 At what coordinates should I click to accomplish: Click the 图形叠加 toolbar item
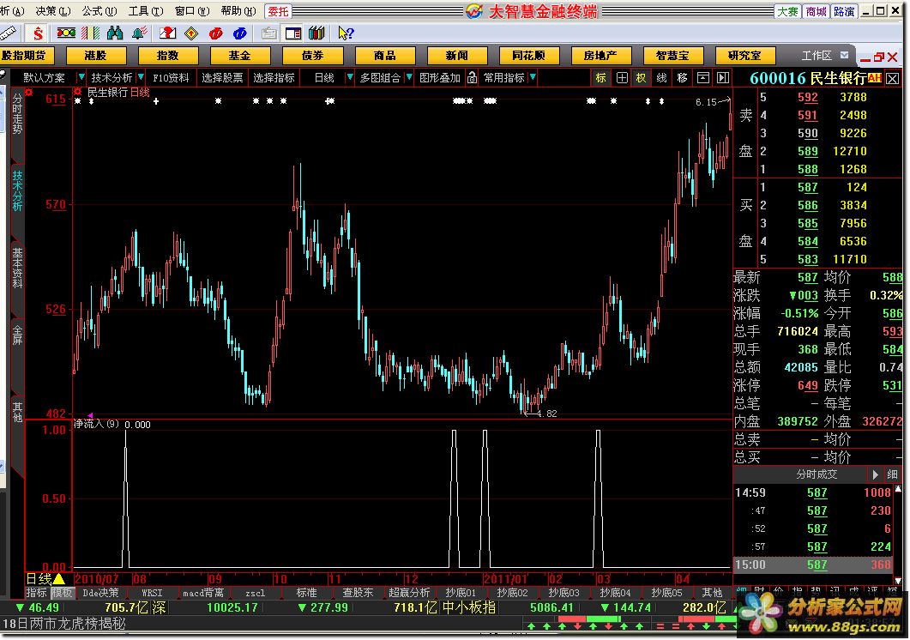440,77
